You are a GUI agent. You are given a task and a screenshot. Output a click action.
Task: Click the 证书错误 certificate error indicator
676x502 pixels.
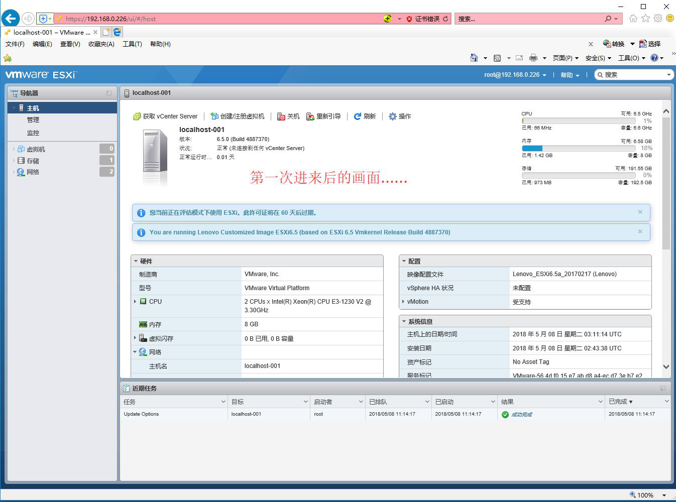tap(423, 19)
